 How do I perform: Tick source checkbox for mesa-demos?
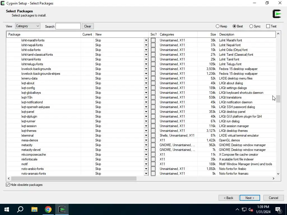(x=153, y=140)
